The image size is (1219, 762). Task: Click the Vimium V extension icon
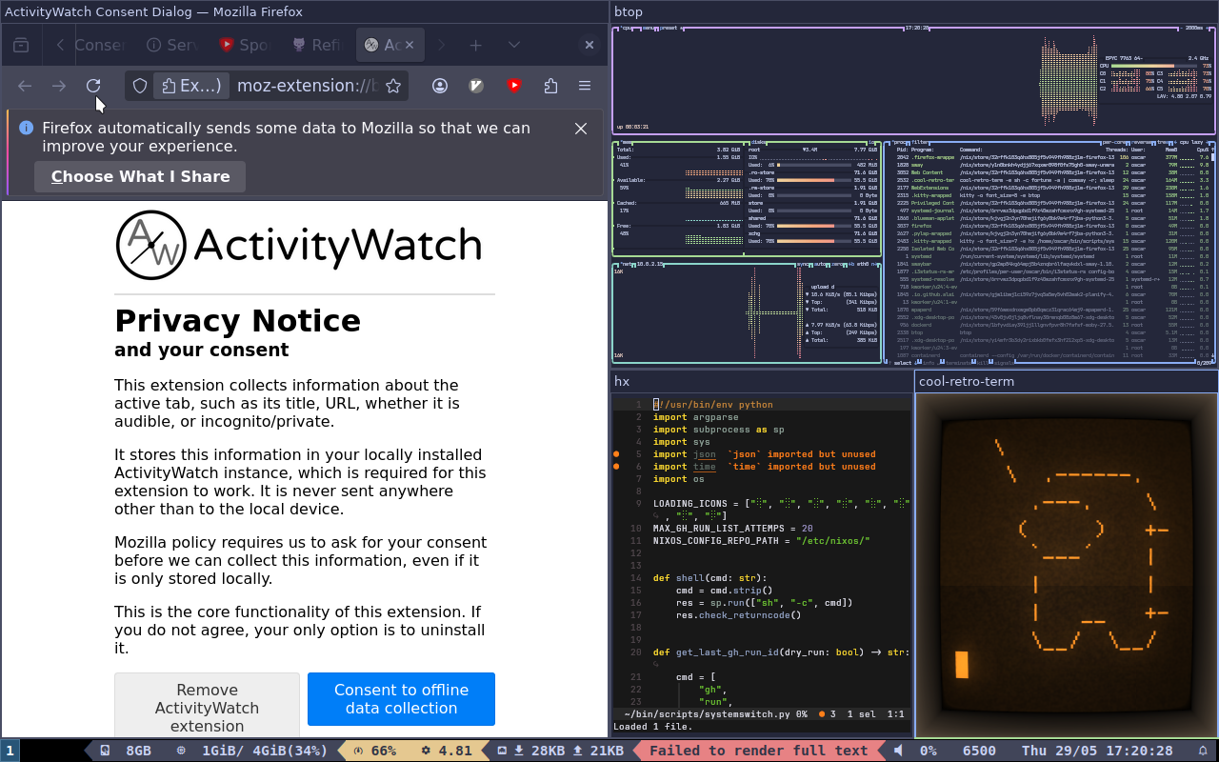477,86
